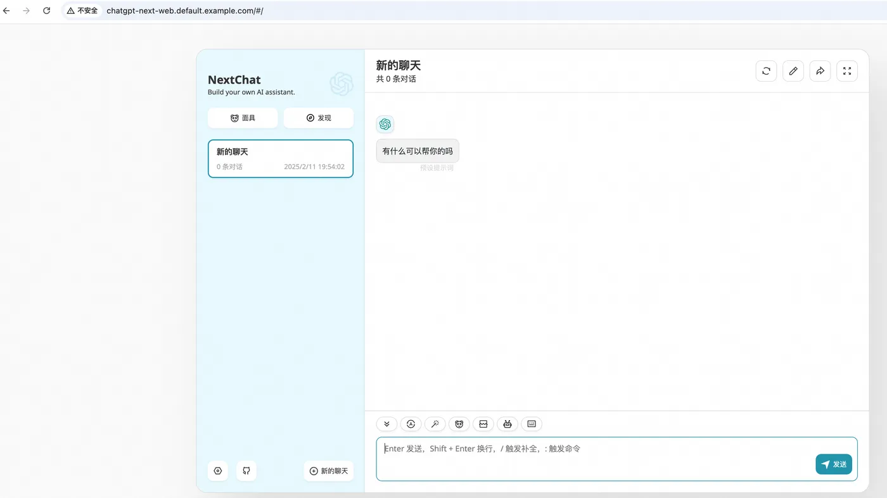Click the Build your own AI assistant subtitle

(x=252, y=92)
